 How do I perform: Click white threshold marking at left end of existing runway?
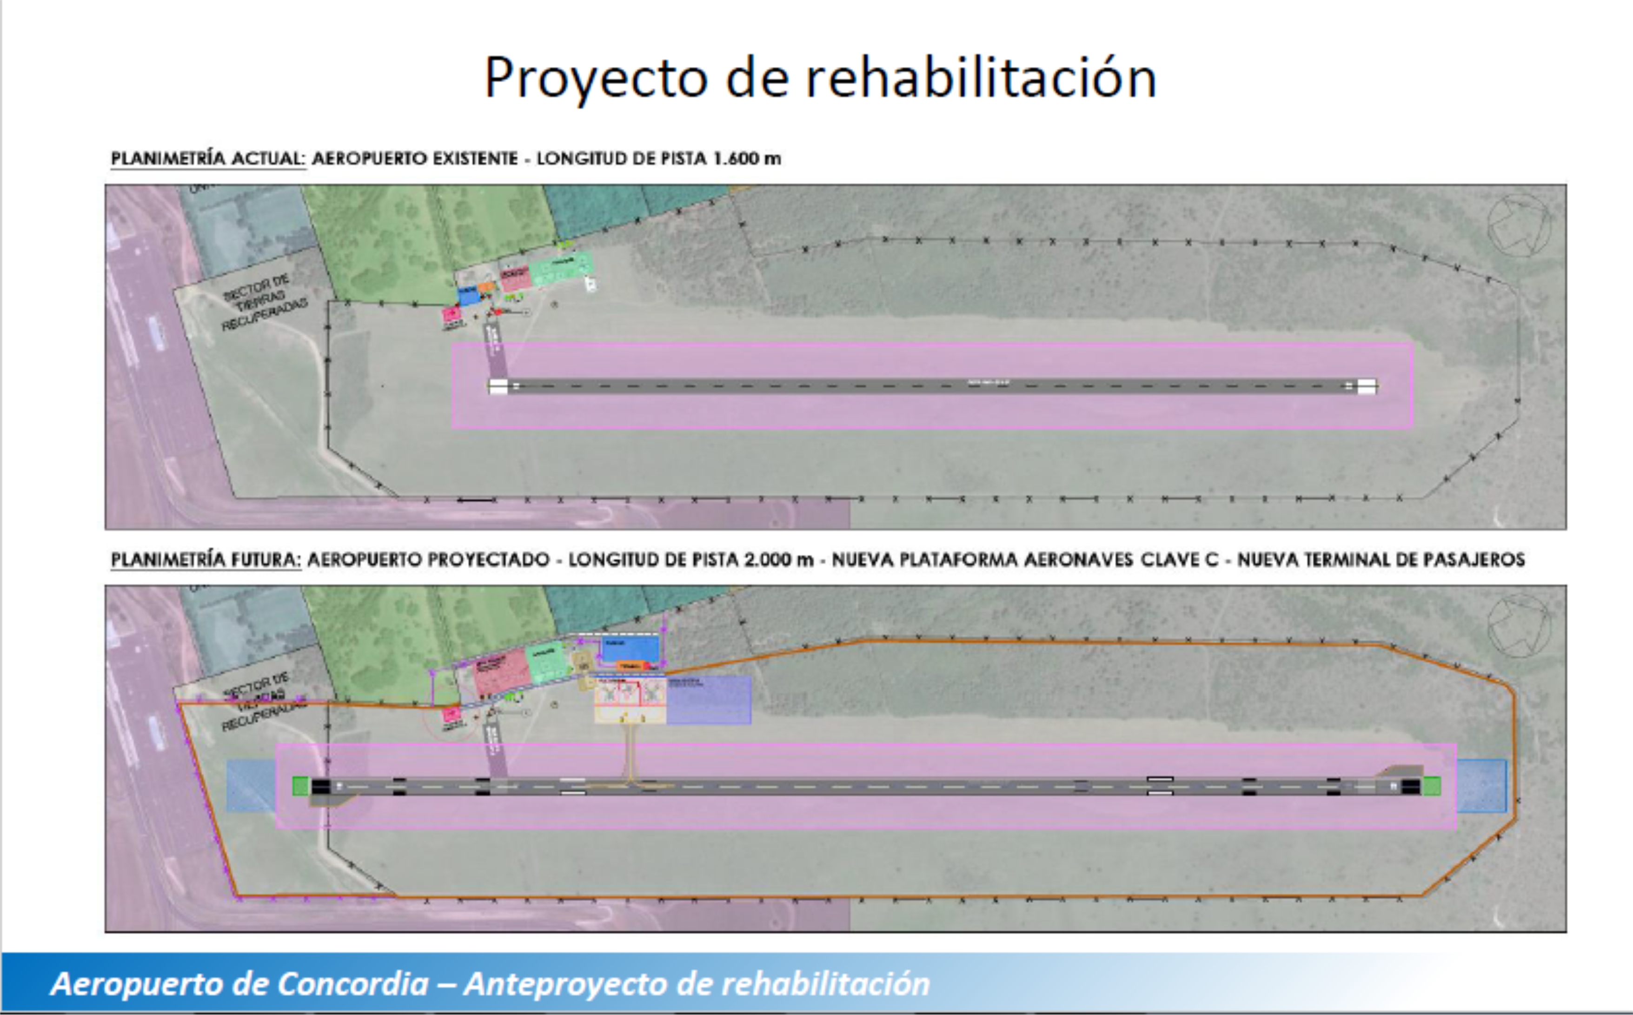point(498,386)
